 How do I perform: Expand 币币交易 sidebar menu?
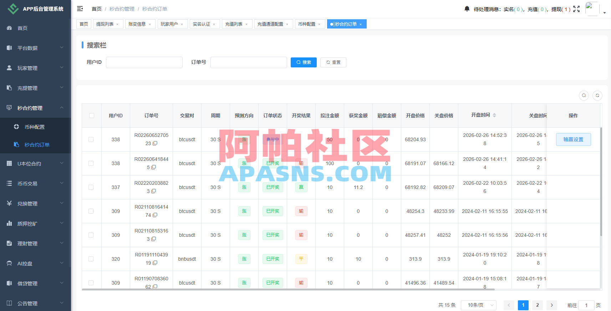coord(35,183)
